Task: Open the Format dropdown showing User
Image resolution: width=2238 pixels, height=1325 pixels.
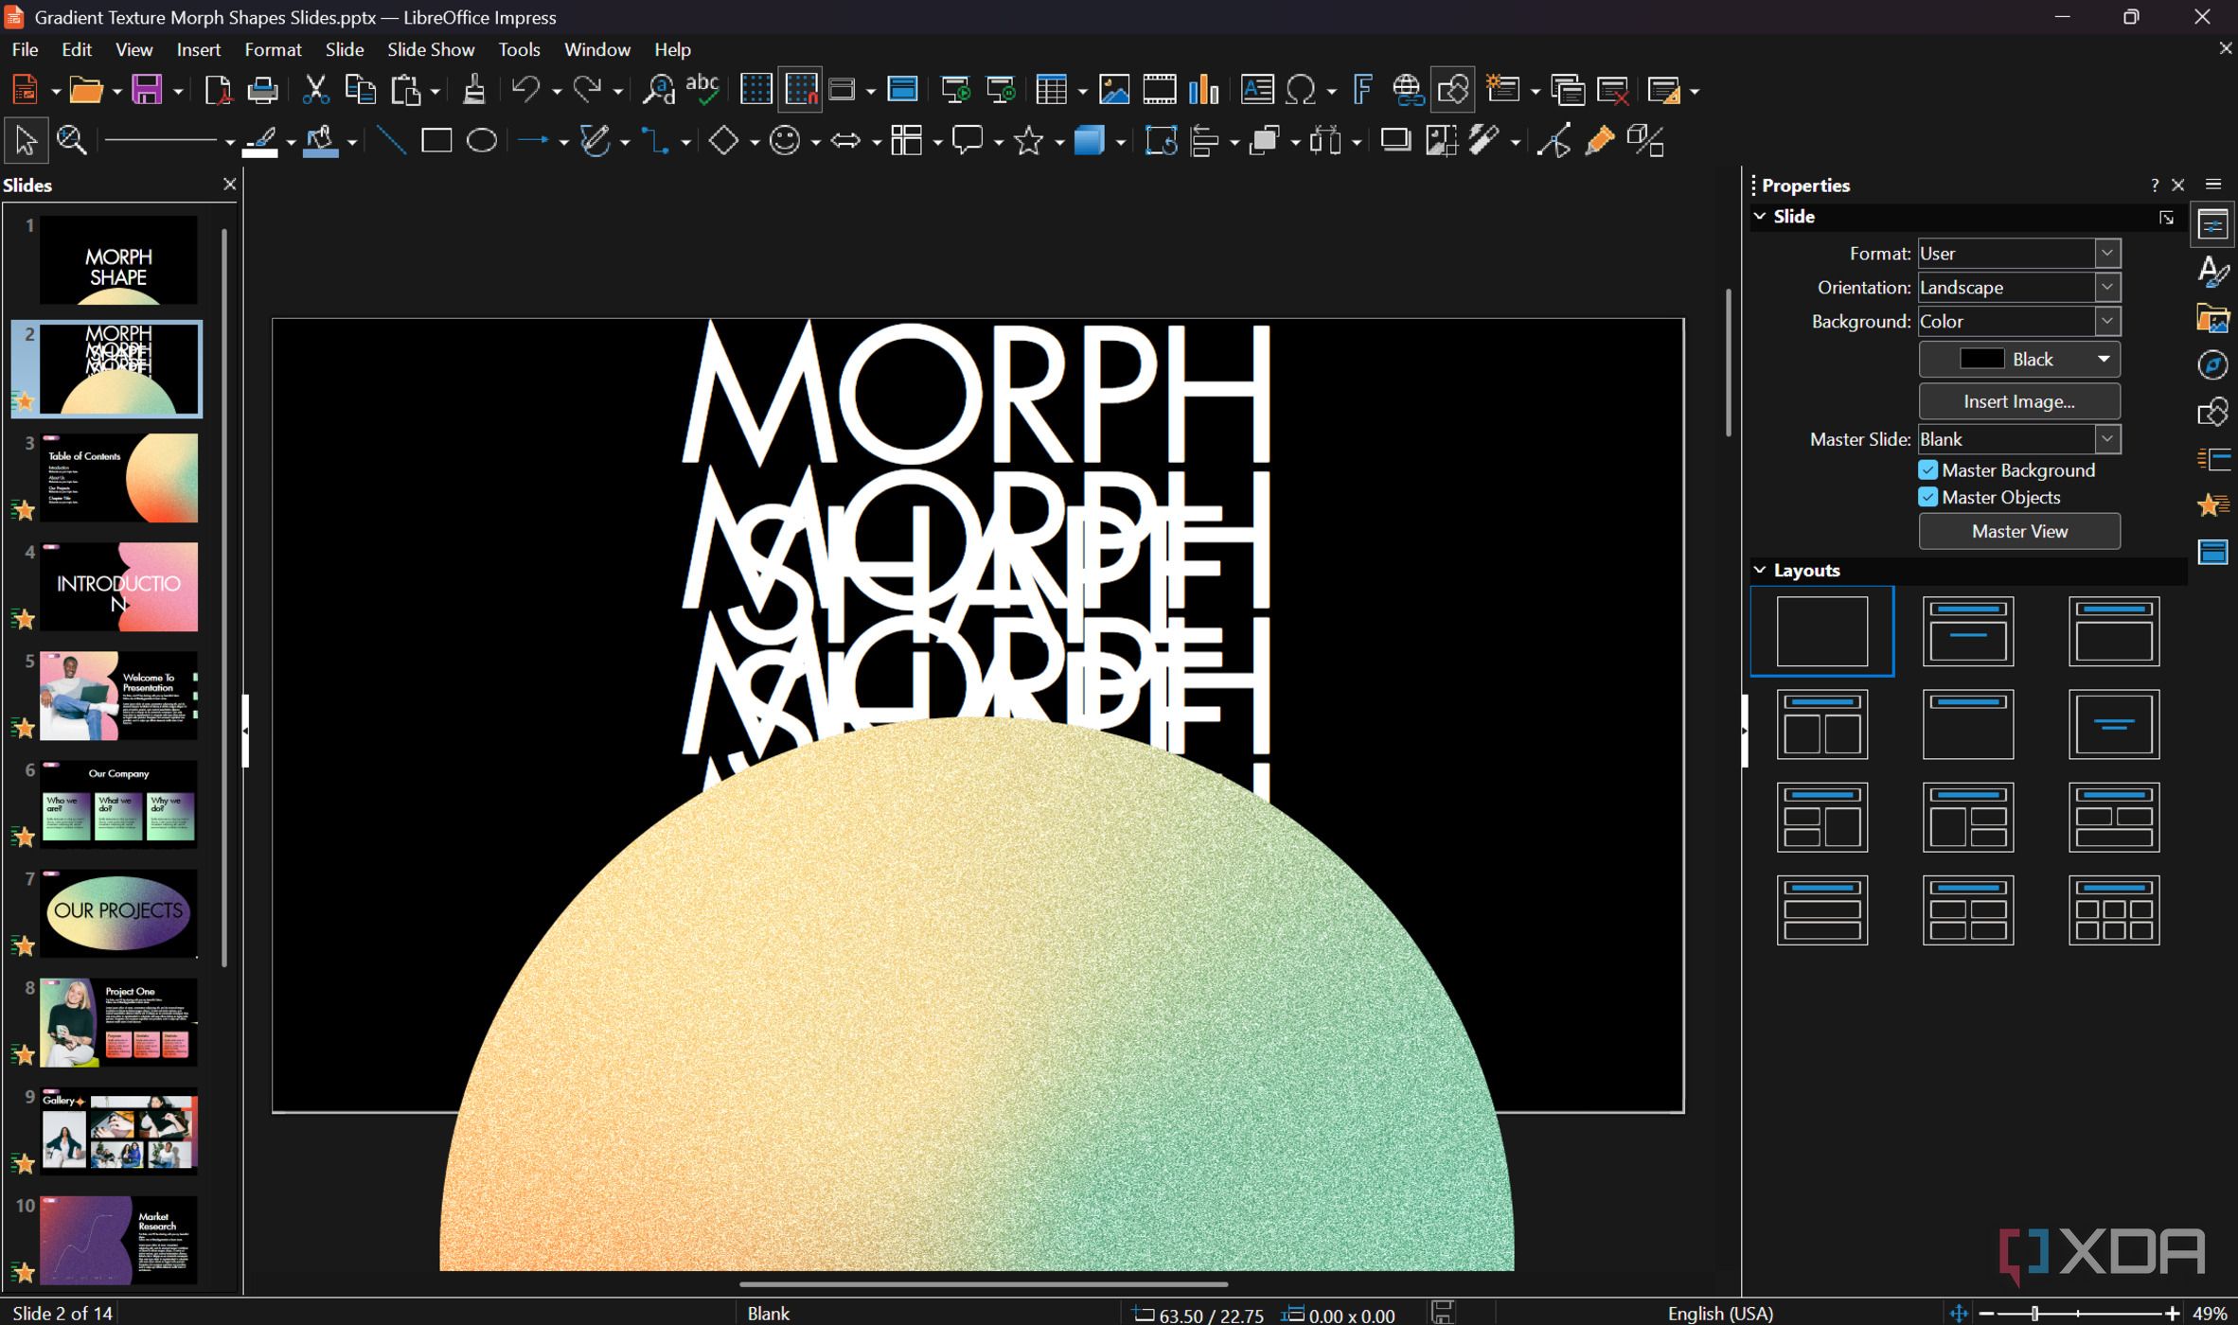Action: click(x=2019, y=254)
